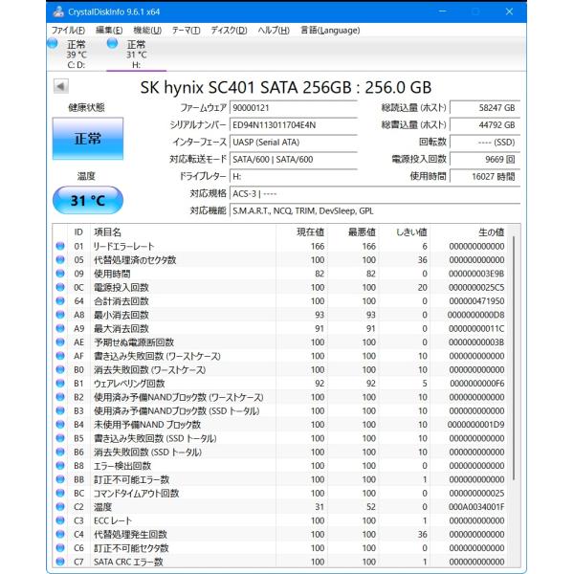574x574 pixels.
Task: Click status icon for C2 温度
Action: pyautogui.click(x=60, y=507)
